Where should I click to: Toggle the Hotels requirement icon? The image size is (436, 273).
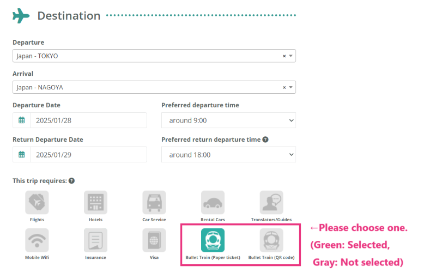(x=96, y=202)
